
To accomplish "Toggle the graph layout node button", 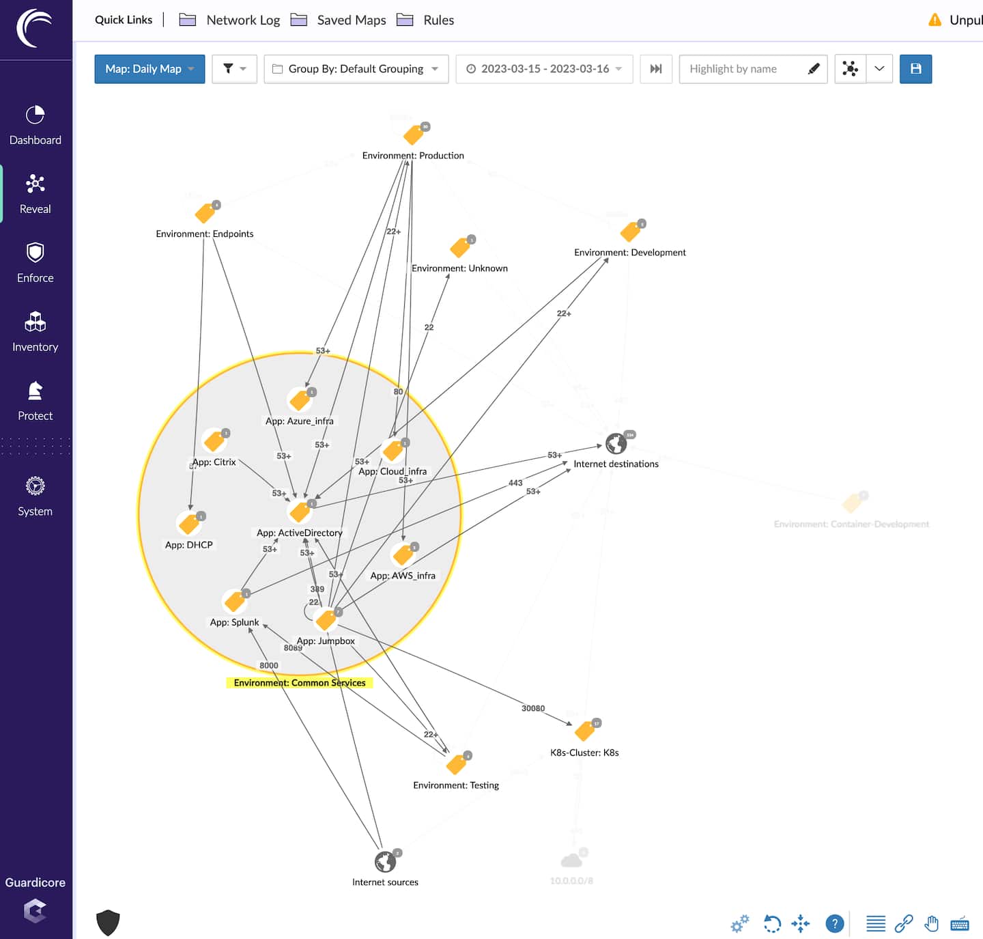I will [x=850, y=69].
